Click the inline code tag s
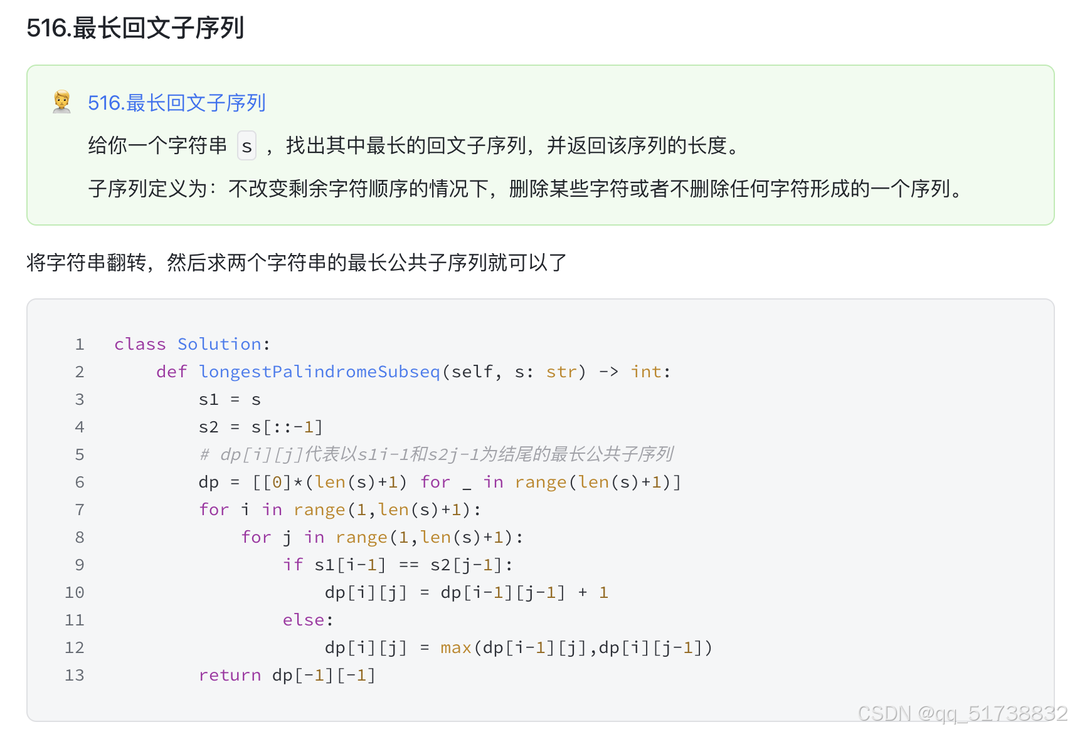Screen dimensions: 1070x732 pos(247,146)
